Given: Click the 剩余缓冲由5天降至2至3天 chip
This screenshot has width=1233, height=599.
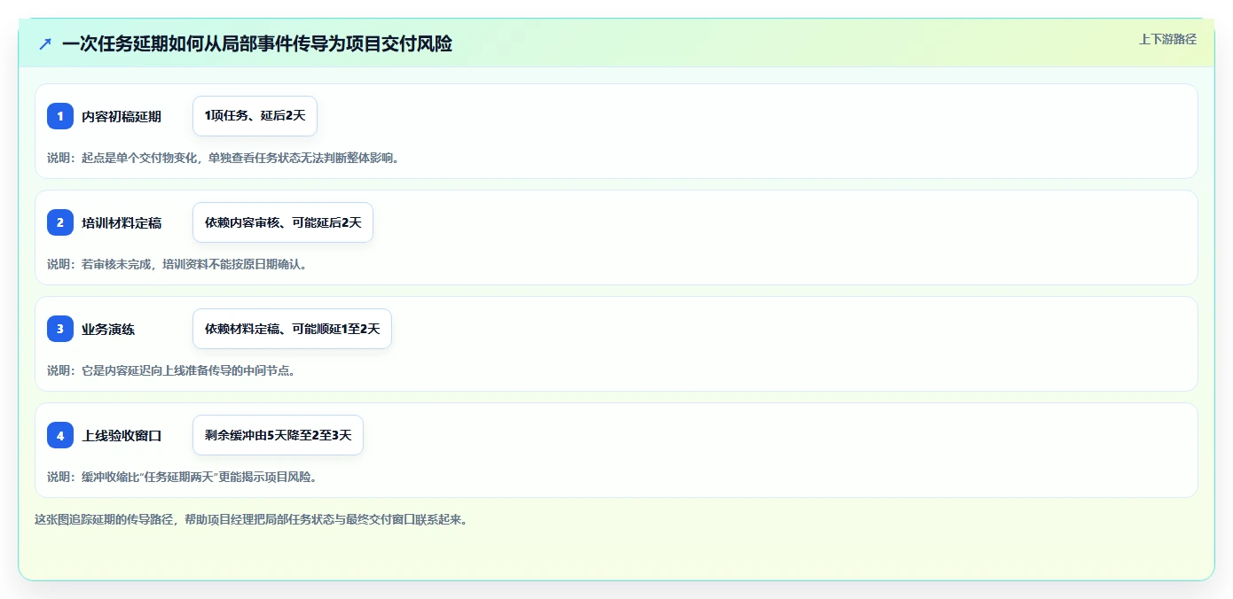Looking at the screenshot, I should click(x=278, y=435).
